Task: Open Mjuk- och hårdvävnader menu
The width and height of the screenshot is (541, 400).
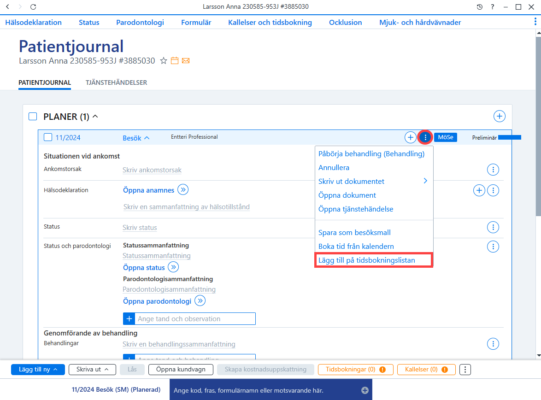Action: pos(420,23)
